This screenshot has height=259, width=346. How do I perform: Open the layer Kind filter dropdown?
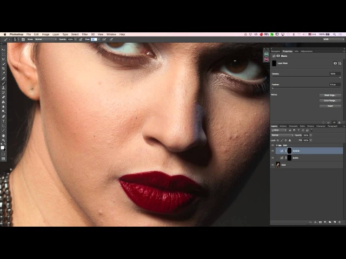(x=279, y=130)
